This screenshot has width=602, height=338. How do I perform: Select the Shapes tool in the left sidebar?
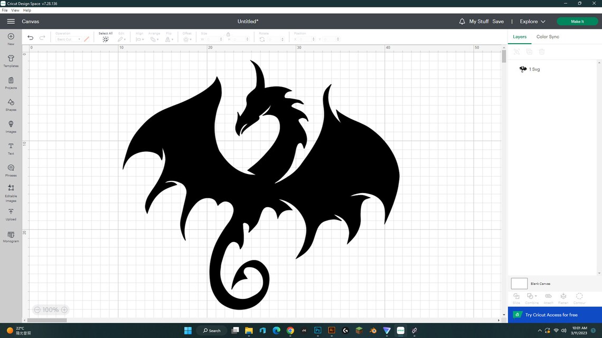click(11, 103)
